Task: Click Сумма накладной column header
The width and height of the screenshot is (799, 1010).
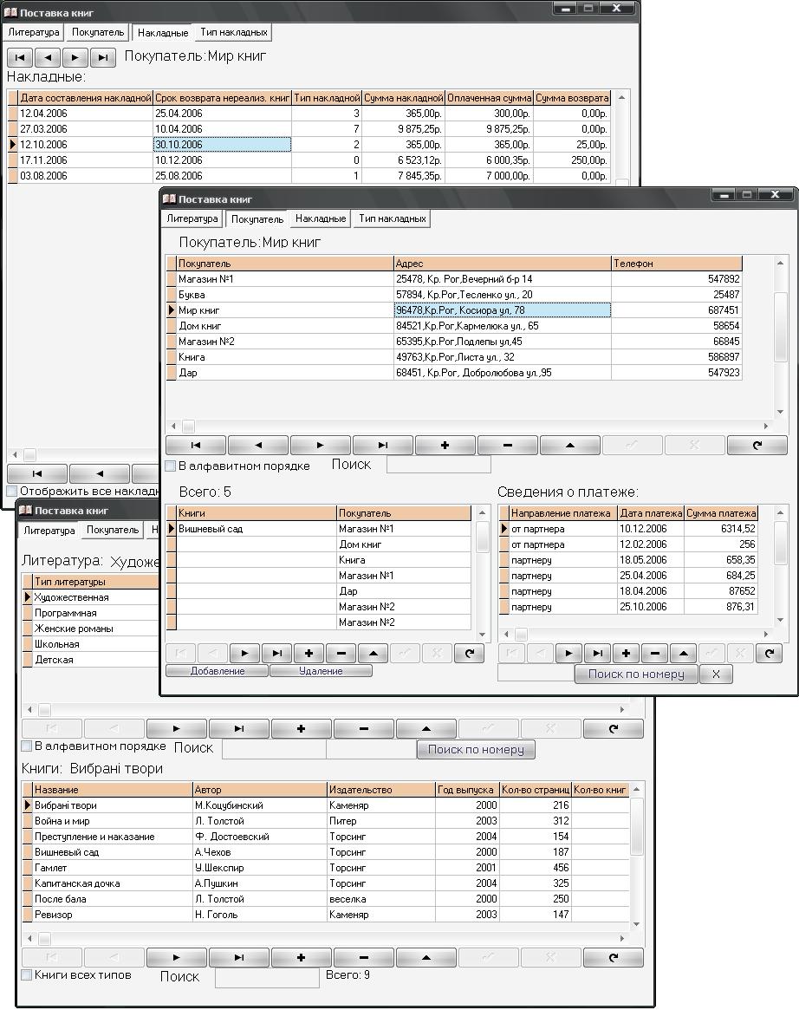Action: 404,98
